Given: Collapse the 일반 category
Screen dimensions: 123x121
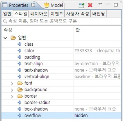Looking at the screenshot, I should click(5, 38).
